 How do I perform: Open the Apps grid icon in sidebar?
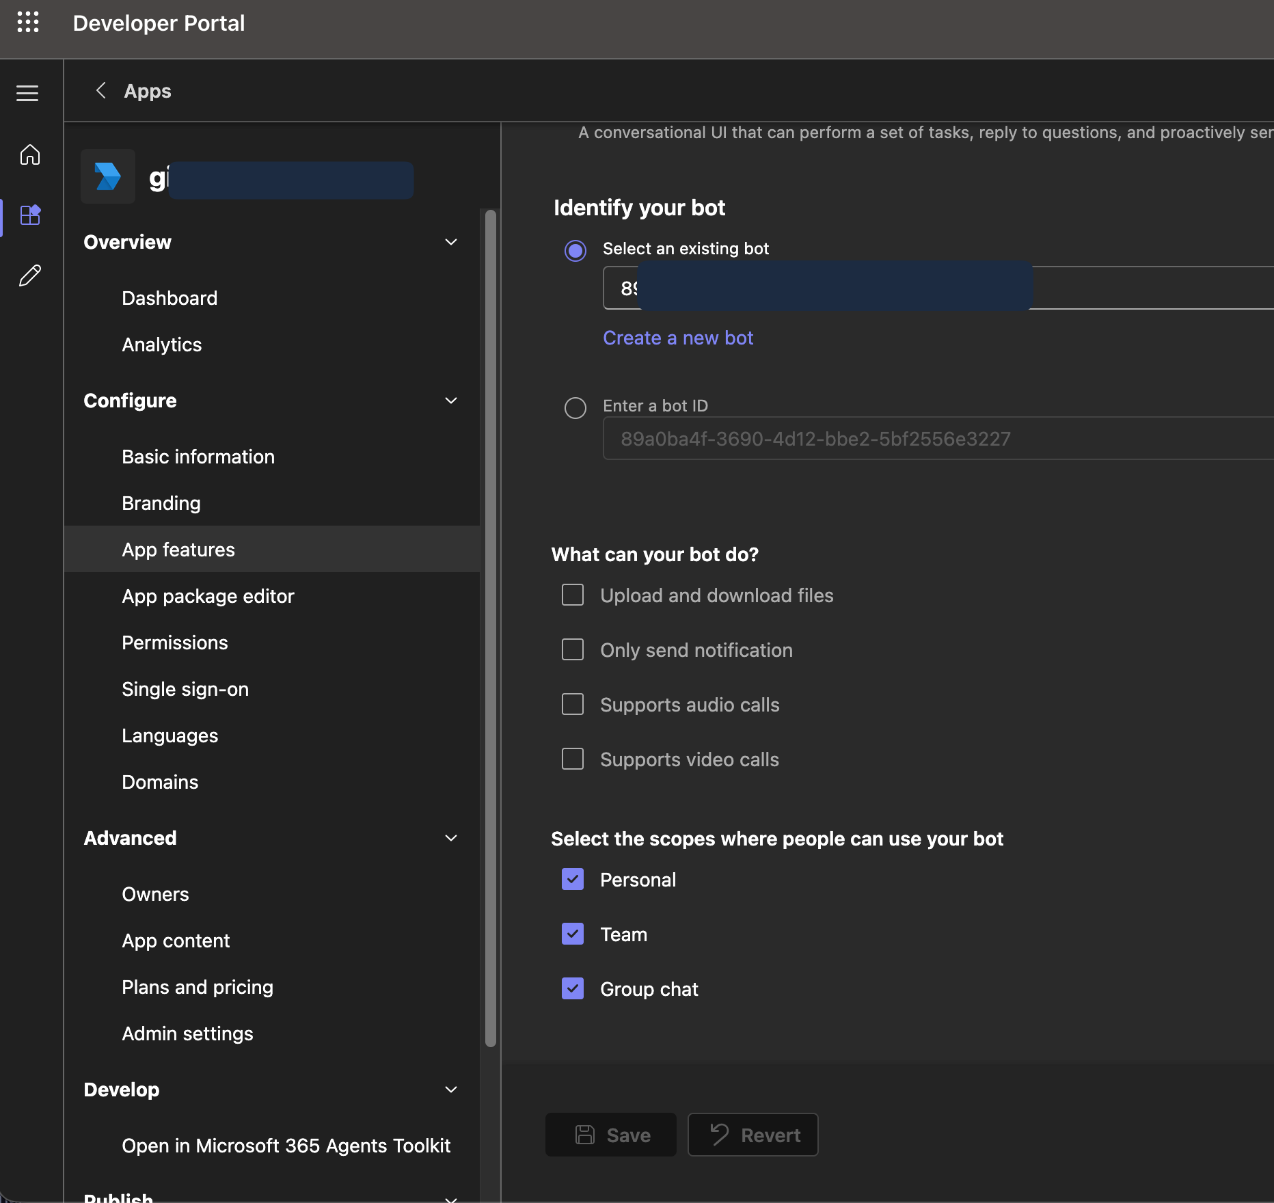click(30, 215)
